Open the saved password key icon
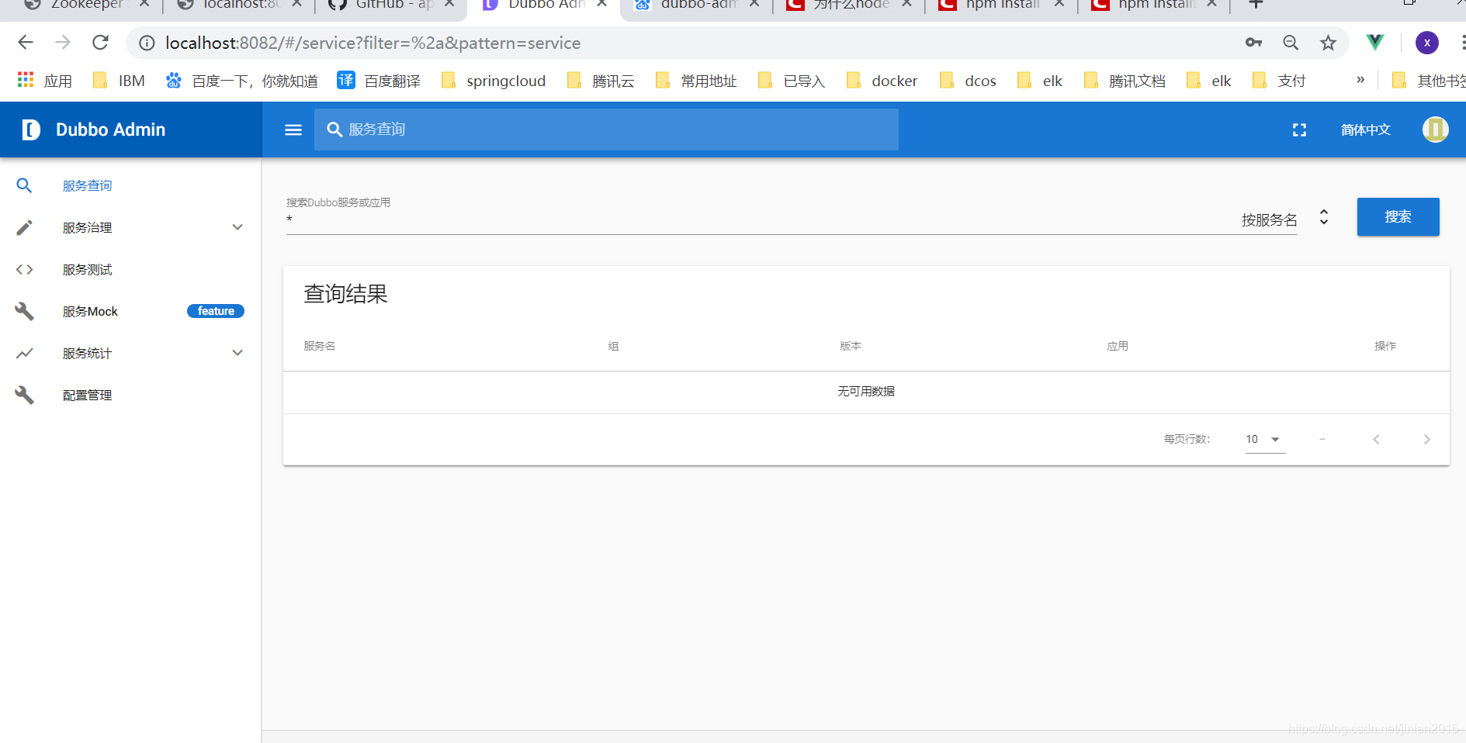Viewport: 1466px width, 743px height. coord(1253,43)
